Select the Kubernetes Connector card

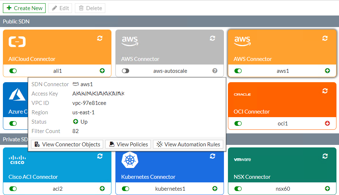click(169, 166)
